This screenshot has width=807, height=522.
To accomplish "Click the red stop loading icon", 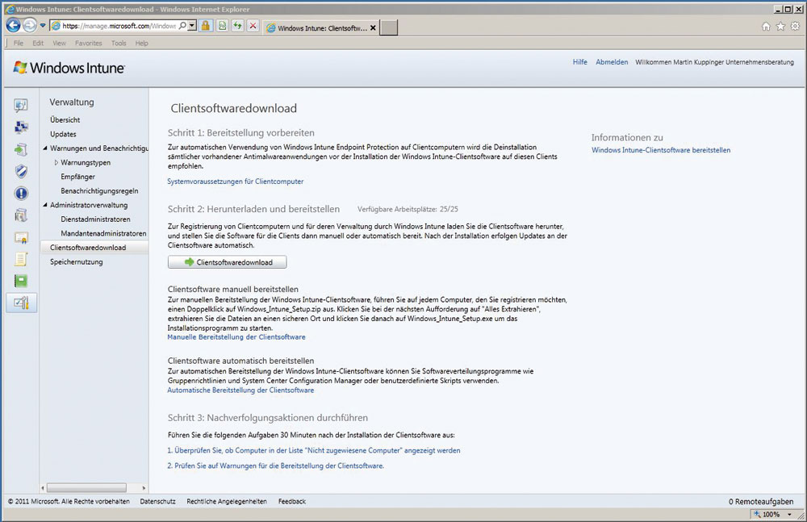I will point(253,26).
